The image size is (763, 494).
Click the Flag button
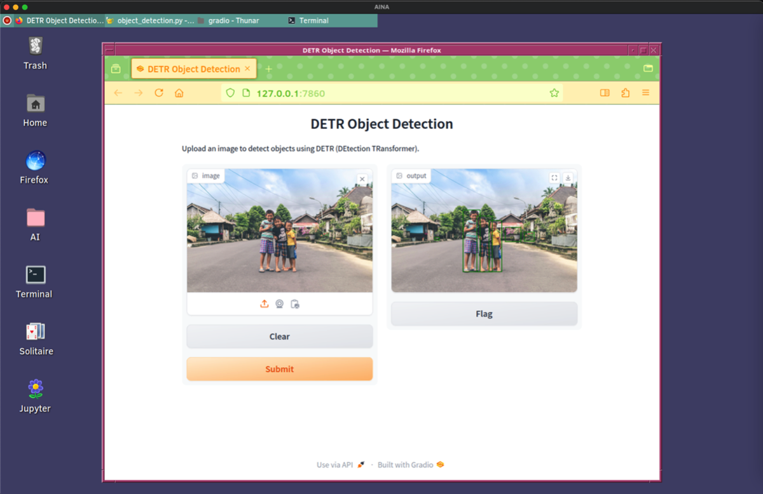pyautogui.click(x=484, y=314)
